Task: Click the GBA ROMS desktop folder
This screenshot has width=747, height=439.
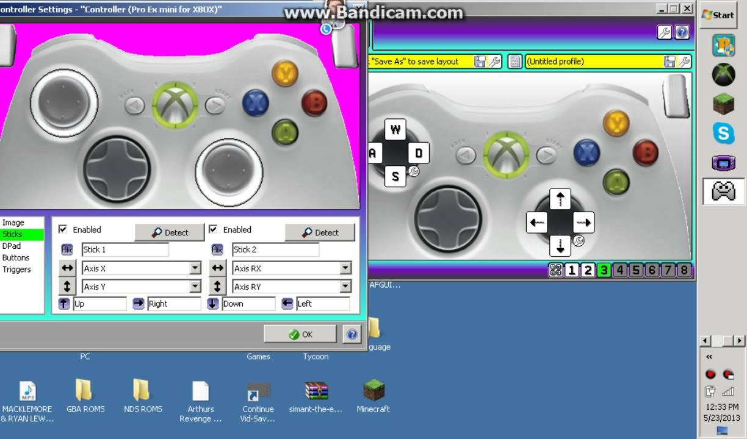Action: [x=85, y=396]
